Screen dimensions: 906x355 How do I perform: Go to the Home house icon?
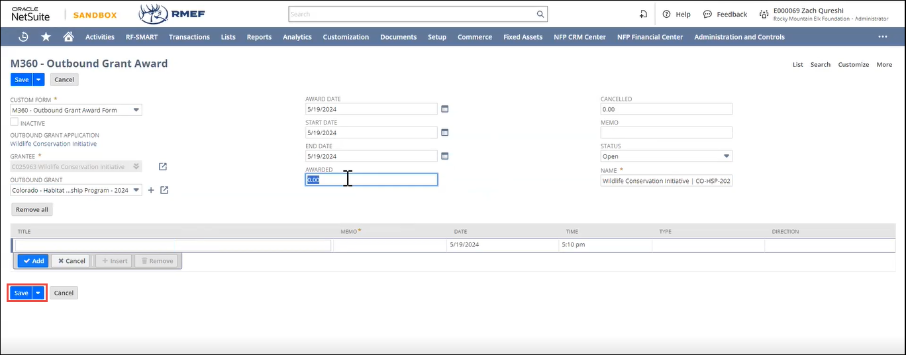pos(68,37)
